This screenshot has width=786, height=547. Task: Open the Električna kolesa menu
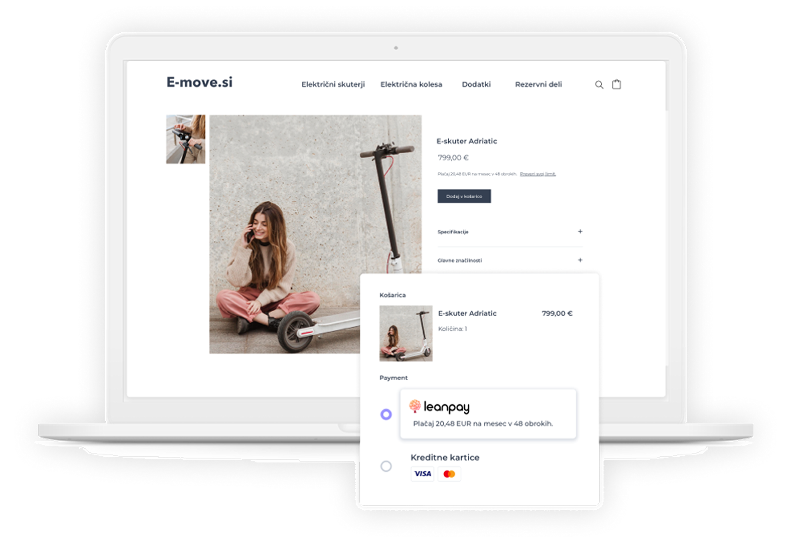pyautogui.click(x=411, y=84)
